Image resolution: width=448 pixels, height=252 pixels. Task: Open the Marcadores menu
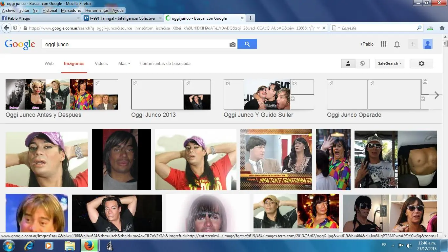[71, 10]
